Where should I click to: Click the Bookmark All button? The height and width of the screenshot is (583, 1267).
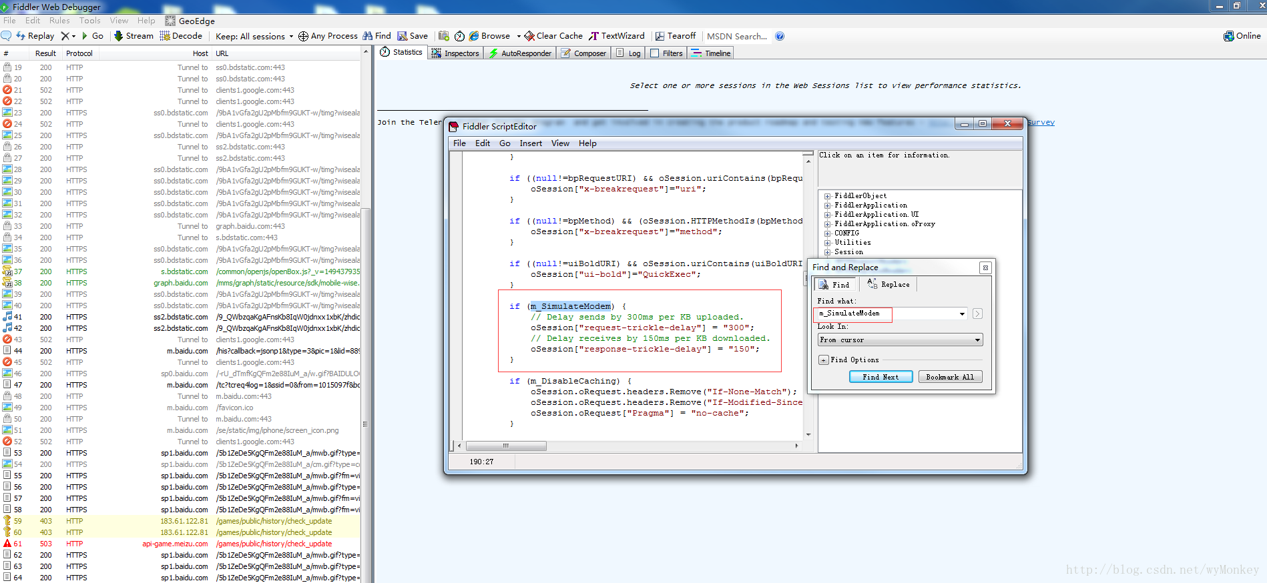pyautogui.click(x=950, y=377)
